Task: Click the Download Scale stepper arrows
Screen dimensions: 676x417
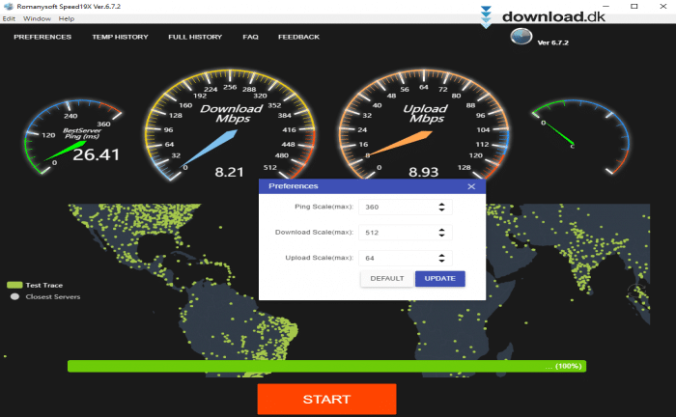Action: point(441,233)
